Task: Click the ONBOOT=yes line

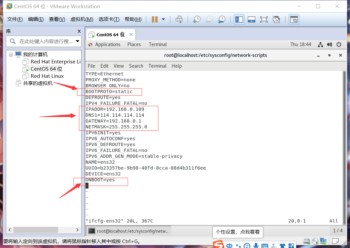Action: point(100,180)
